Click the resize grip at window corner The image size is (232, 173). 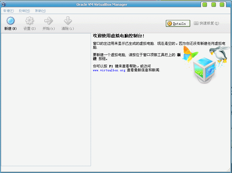[229, 170]
